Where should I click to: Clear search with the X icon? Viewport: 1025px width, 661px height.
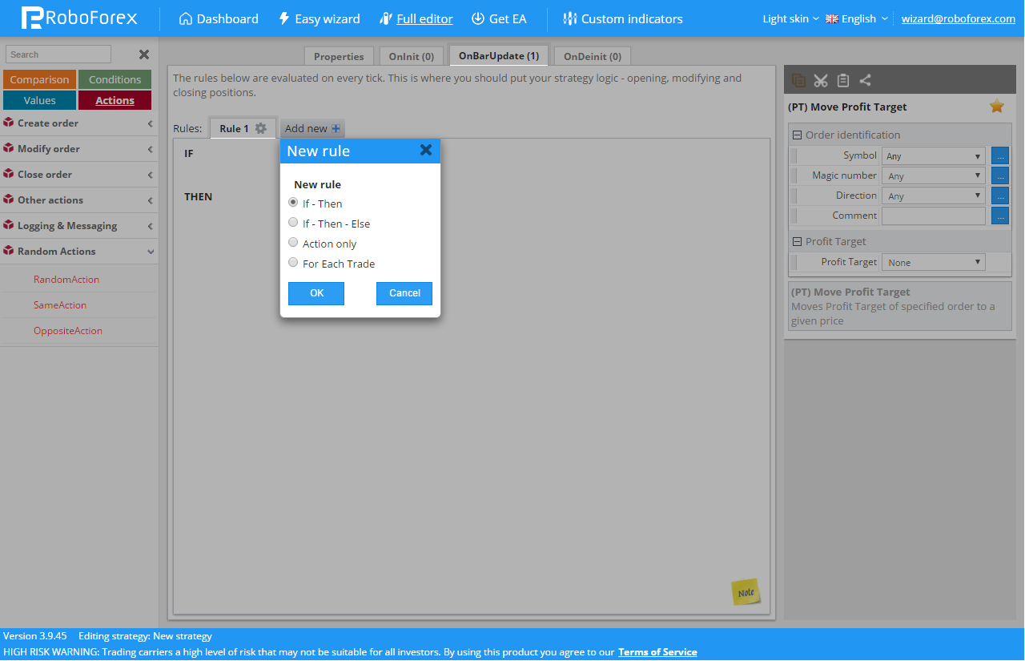[x=144, y=54]
